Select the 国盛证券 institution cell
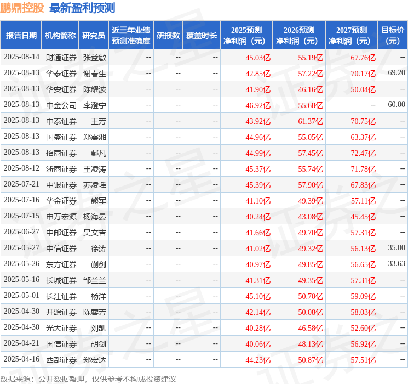 (61, 137)
